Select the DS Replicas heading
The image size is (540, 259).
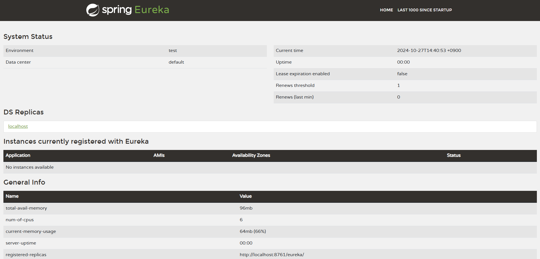[x=24, y=112]
